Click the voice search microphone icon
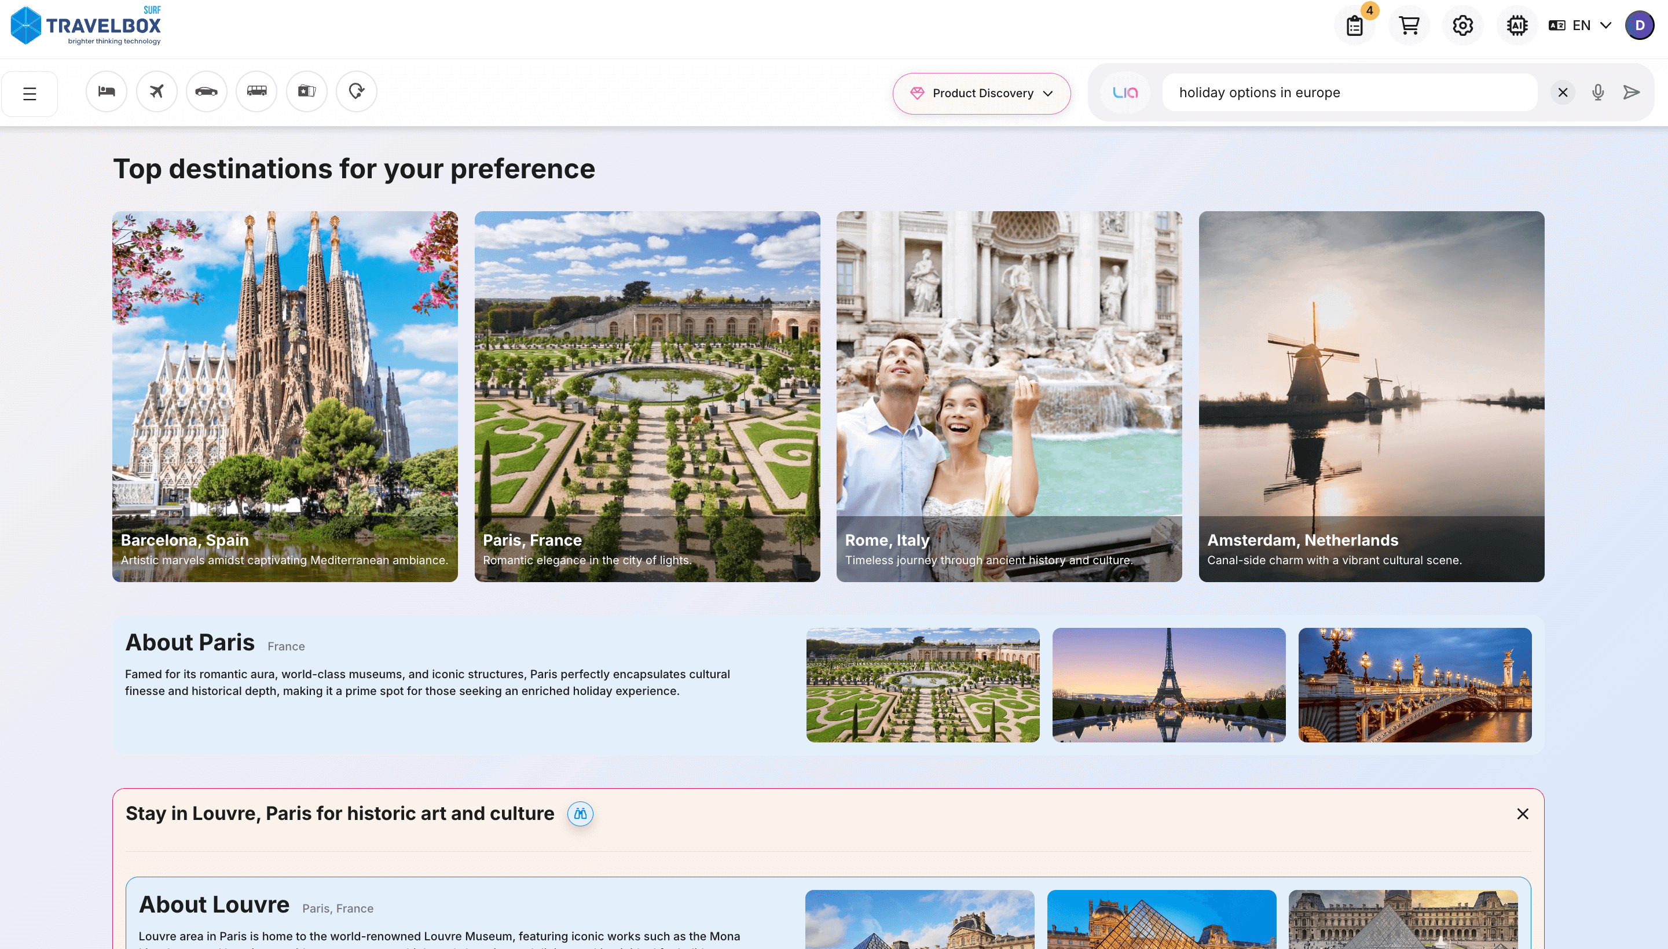Image resolution: width=1668 pixels, height=949 pixels. (1598, 91)
